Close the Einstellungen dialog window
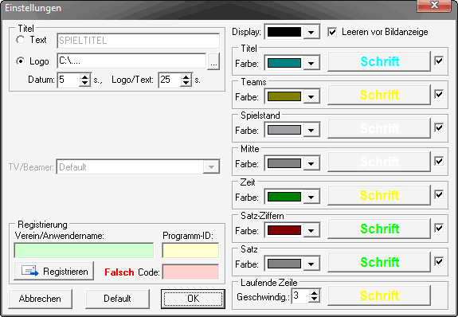Screen dimensions: 458x317 [434, 6]
